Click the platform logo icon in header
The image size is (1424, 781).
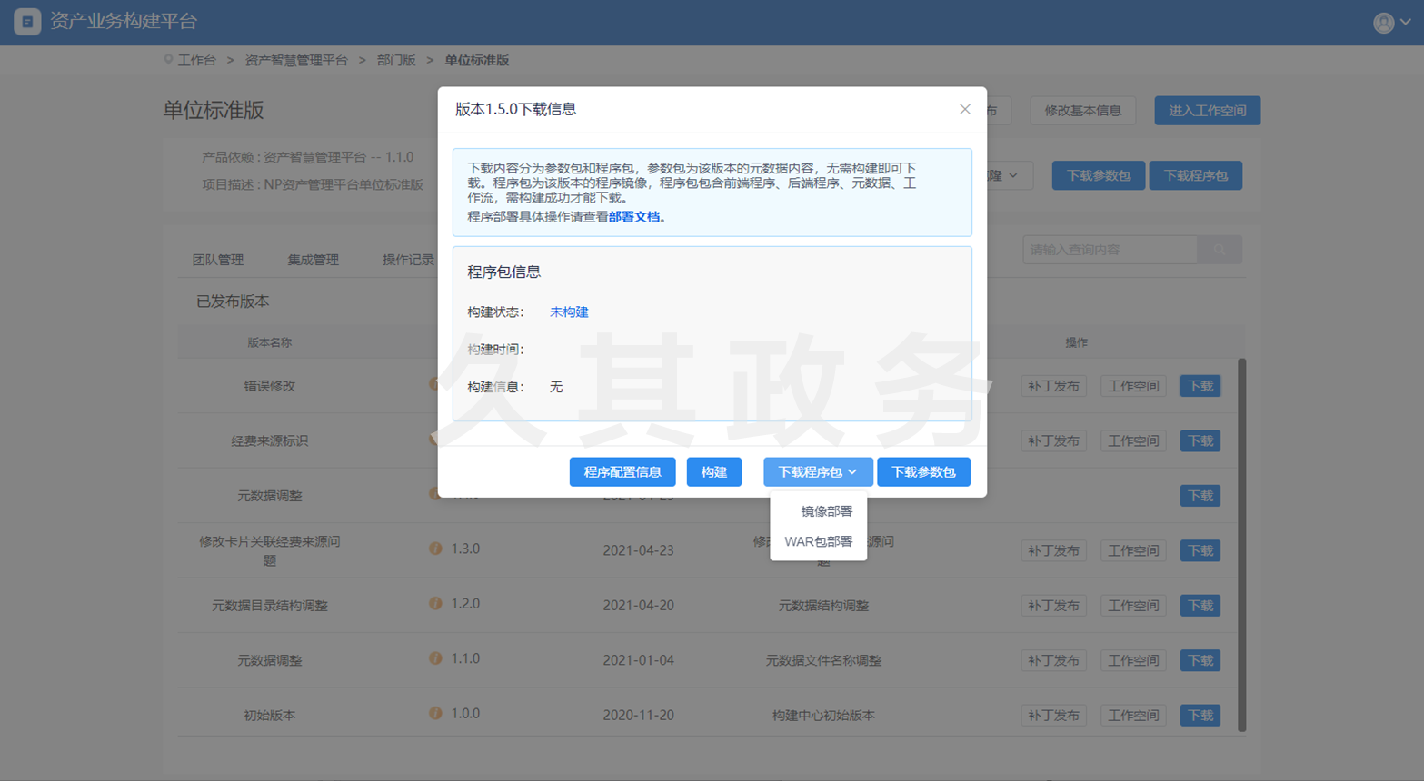pos(27,22)
